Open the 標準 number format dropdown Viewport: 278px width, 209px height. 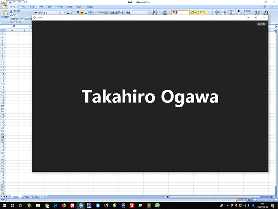coord(147,13)
